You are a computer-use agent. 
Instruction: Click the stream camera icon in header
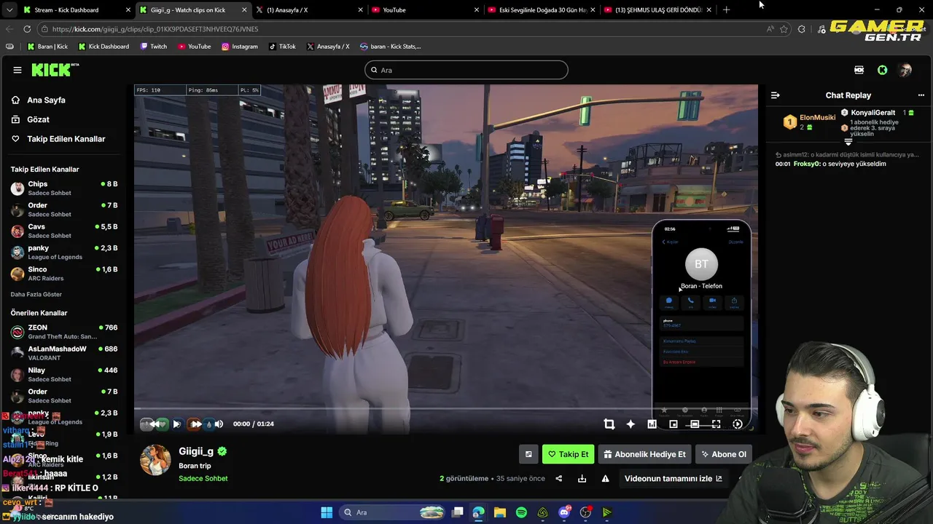(x=859, y=70)
